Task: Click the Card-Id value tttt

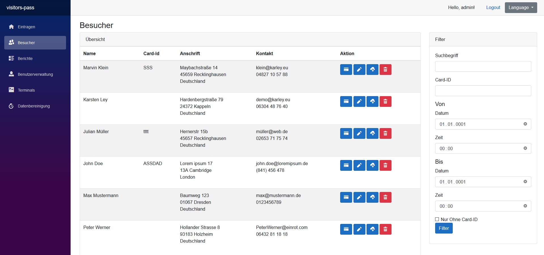Action: pyautogui.click(x=146, y=132)
